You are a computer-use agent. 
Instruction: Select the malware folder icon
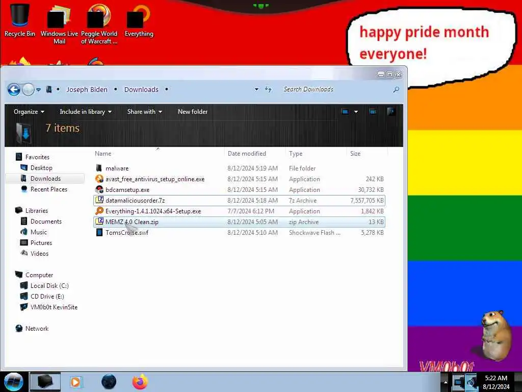pyautogui.click(x=99, y=168)
